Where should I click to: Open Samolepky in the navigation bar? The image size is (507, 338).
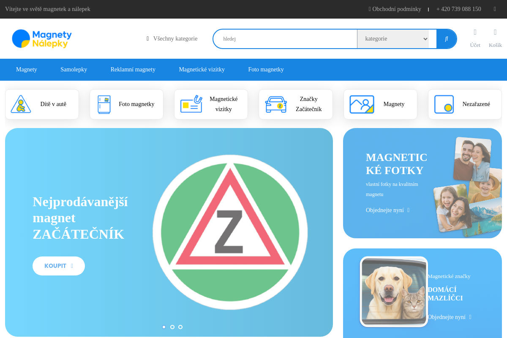pos(74,70)
